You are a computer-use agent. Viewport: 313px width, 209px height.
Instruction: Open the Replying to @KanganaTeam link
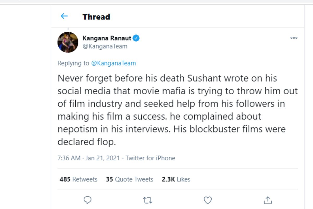114,63
